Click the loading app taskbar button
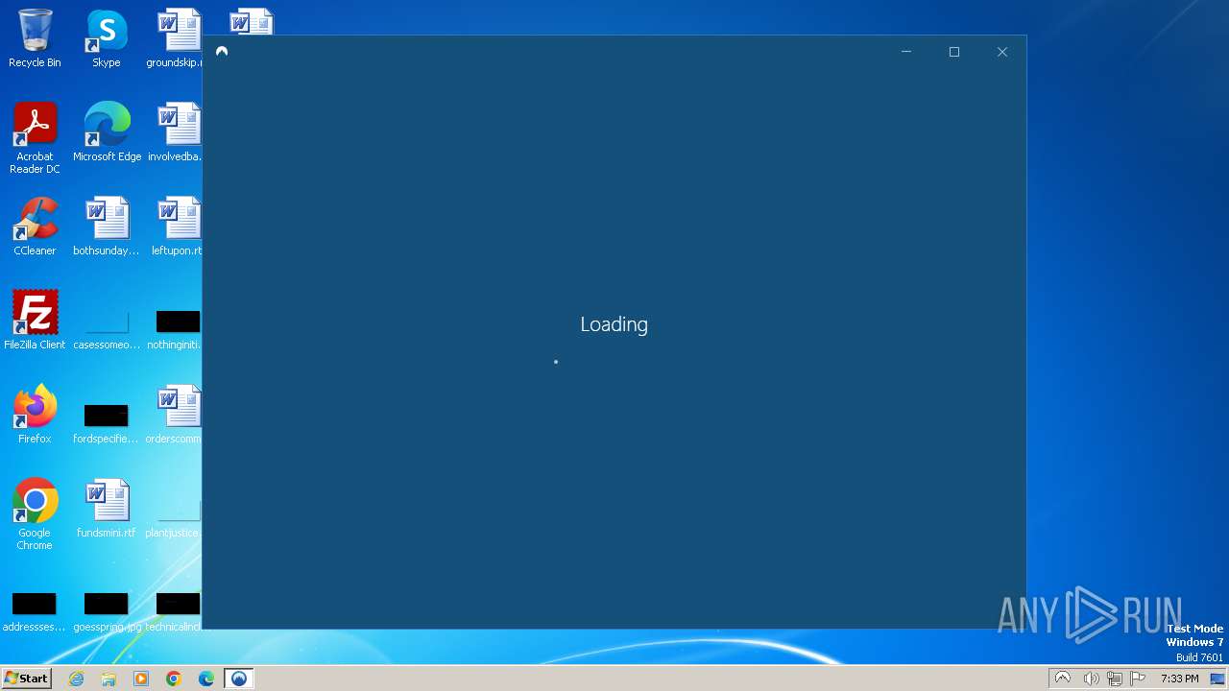The height and width of the screenshot is (691, 1229). [x=239, y=679]
